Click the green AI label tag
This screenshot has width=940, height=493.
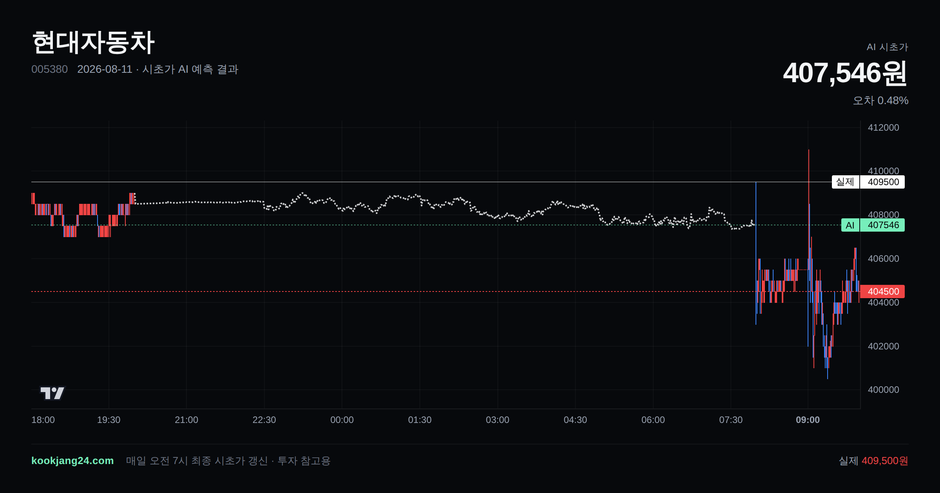pyautogui.click(x=850, y=225)
